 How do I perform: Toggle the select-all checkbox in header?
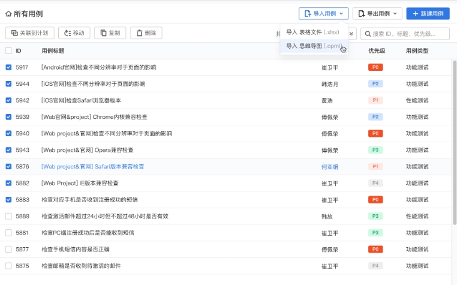pos(9,51)
